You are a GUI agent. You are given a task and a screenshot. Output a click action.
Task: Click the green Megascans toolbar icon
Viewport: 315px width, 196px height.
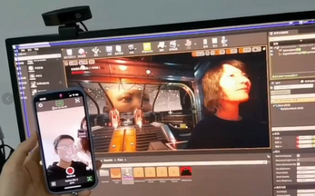(147, 47)
